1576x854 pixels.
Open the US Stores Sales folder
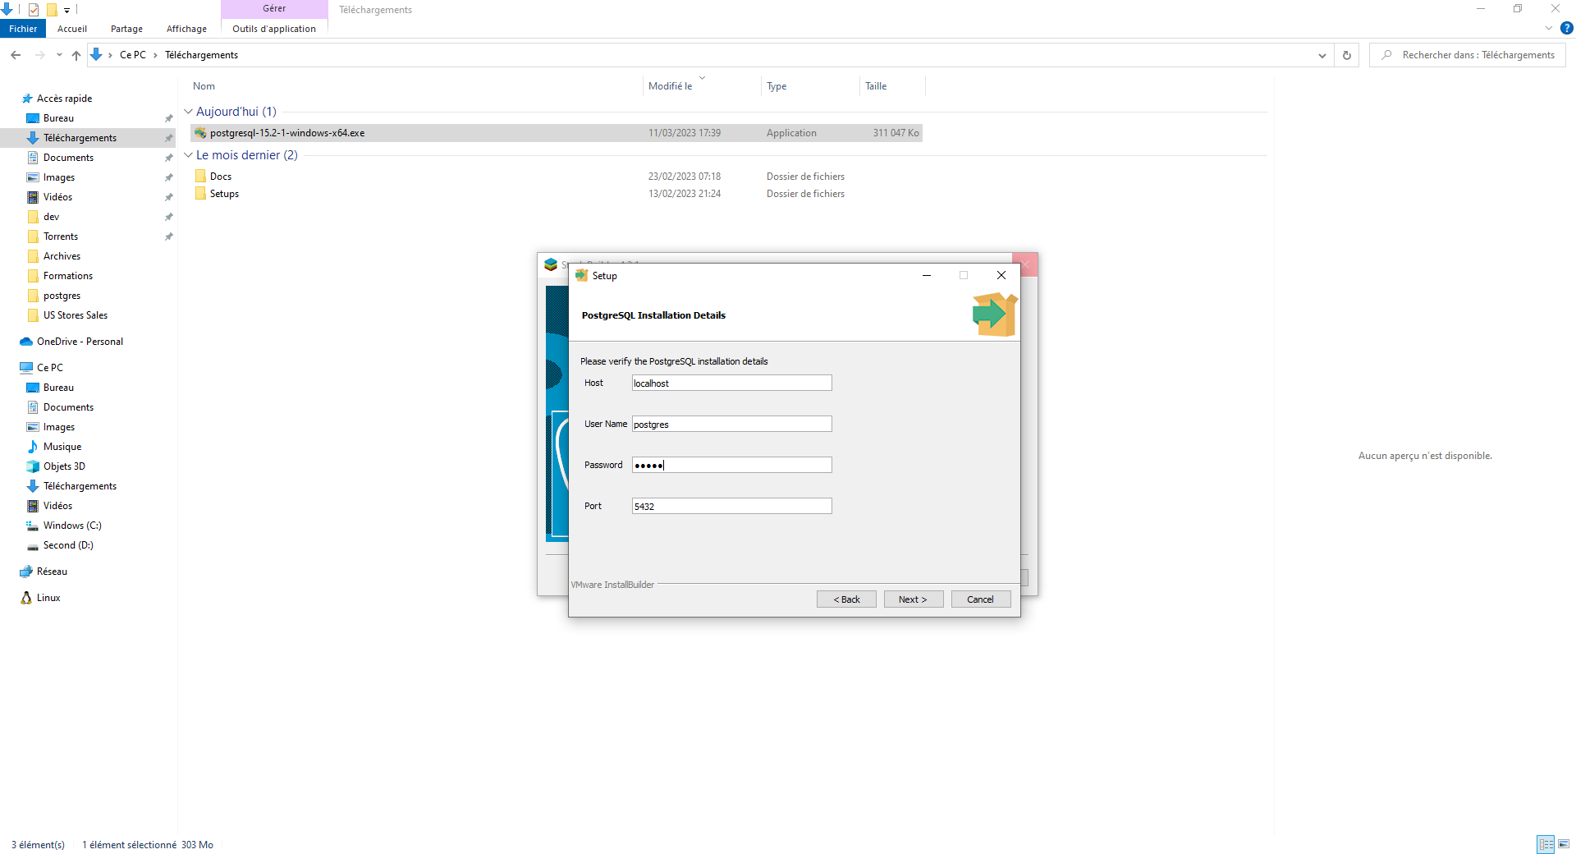click(x=75, y=315)
